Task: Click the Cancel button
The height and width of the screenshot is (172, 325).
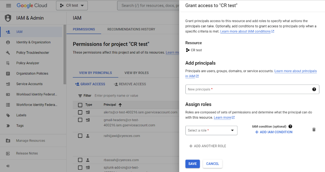Action: [x=212, y=164]
